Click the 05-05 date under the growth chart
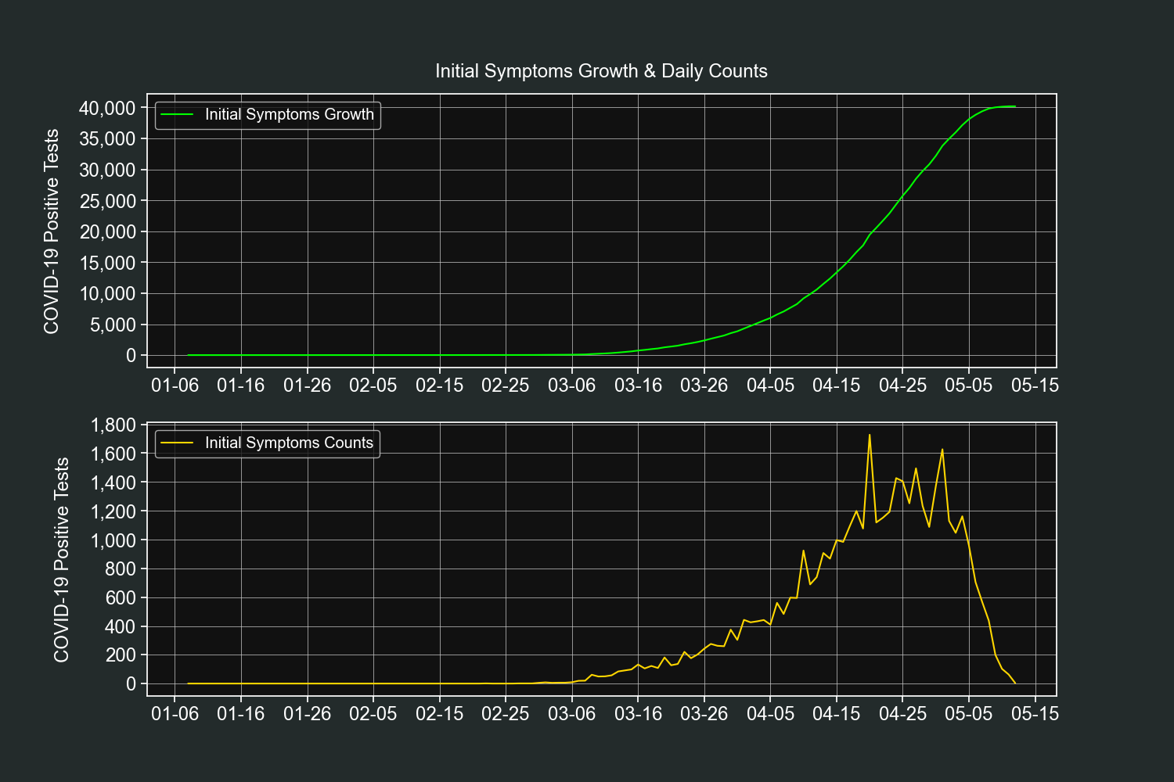Viewport: 1174px width, 782px height. [x=969, y=386]
